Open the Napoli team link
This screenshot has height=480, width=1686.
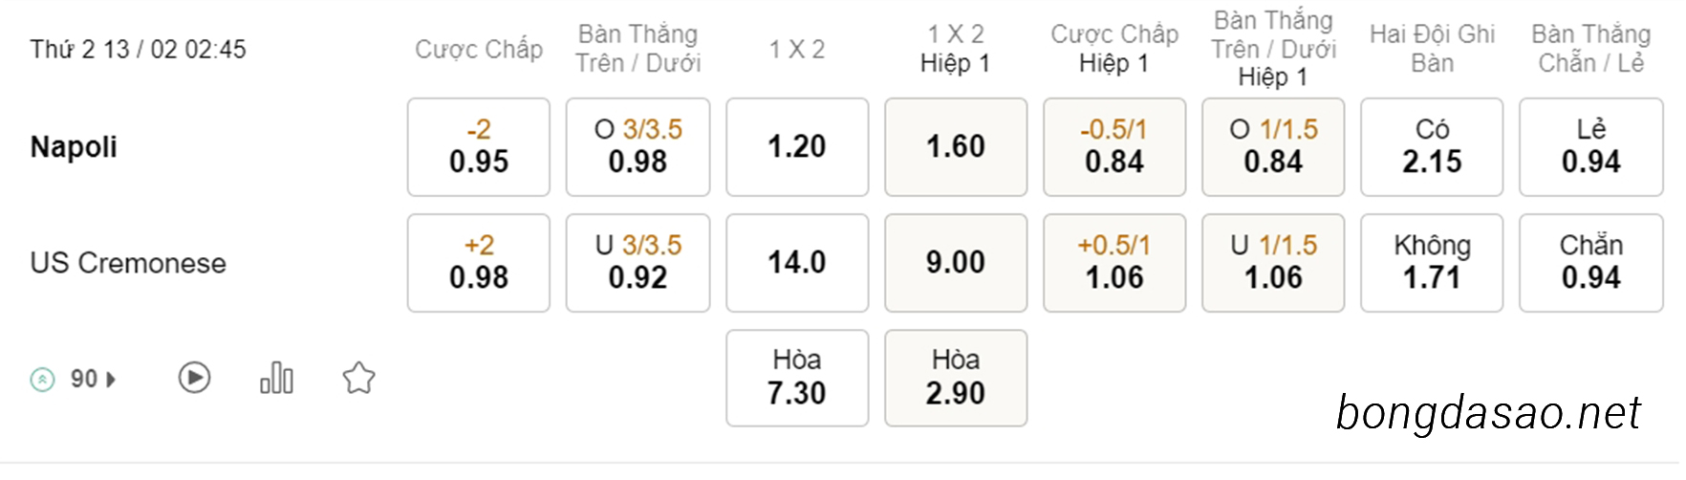74,147
